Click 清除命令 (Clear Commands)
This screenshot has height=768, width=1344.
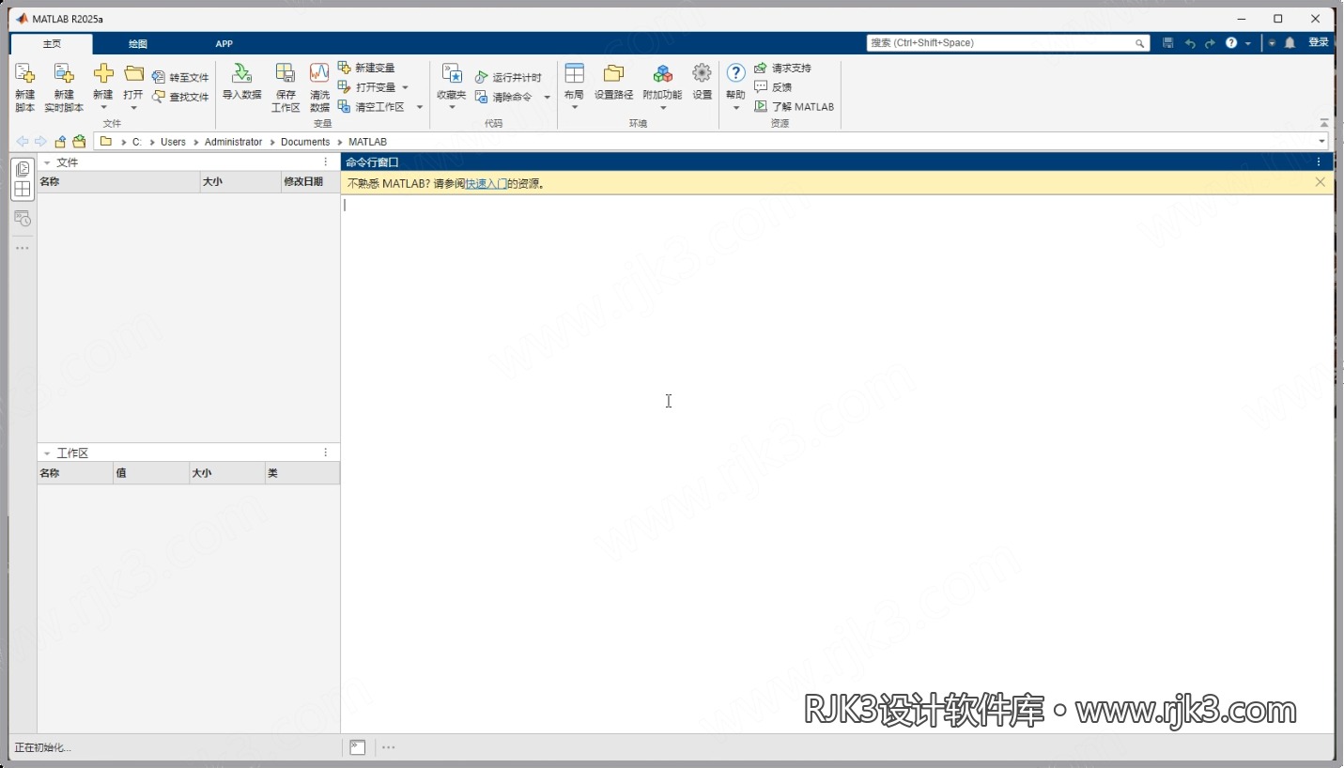[503, 97]
